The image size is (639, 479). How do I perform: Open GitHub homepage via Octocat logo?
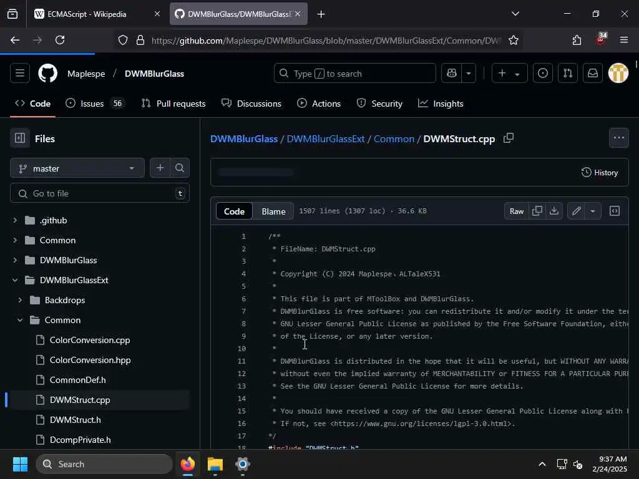point(47,74)
